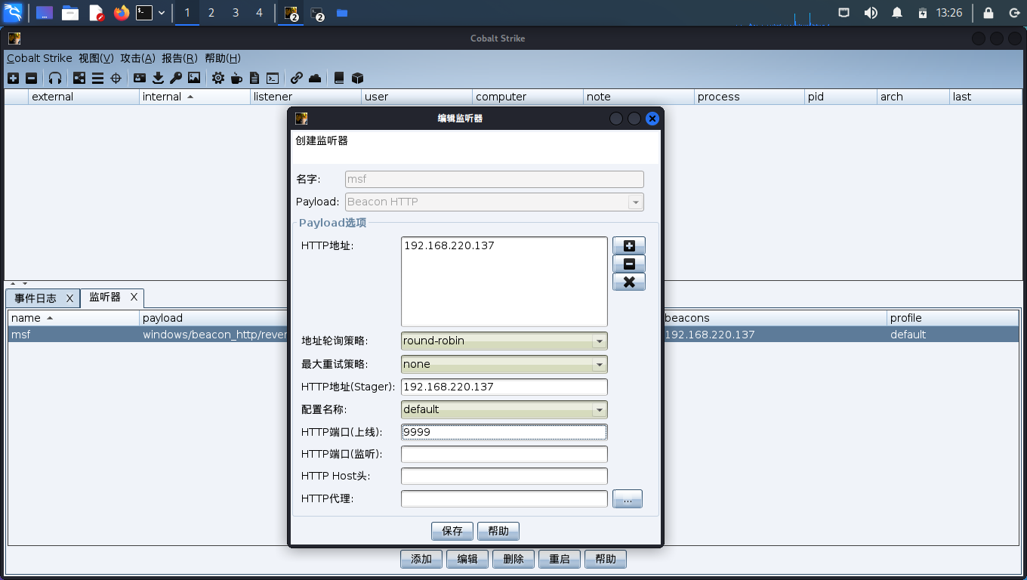The width and height of the screenshot is (1027, 580).
Task: Open the terminal launcher in taskbar
Action: (144, 13)
